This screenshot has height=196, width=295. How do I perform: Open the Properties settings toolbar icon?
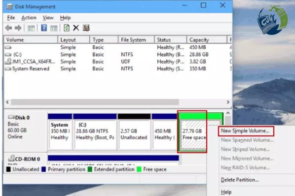(x=86, y=28)
